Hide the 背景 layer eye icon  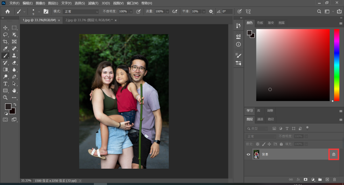tap(248, 154)
